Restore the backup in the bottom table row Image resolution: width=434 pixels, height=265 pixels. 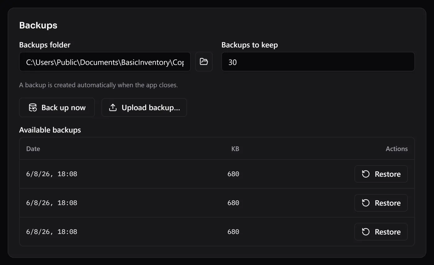tap(381, 232)
